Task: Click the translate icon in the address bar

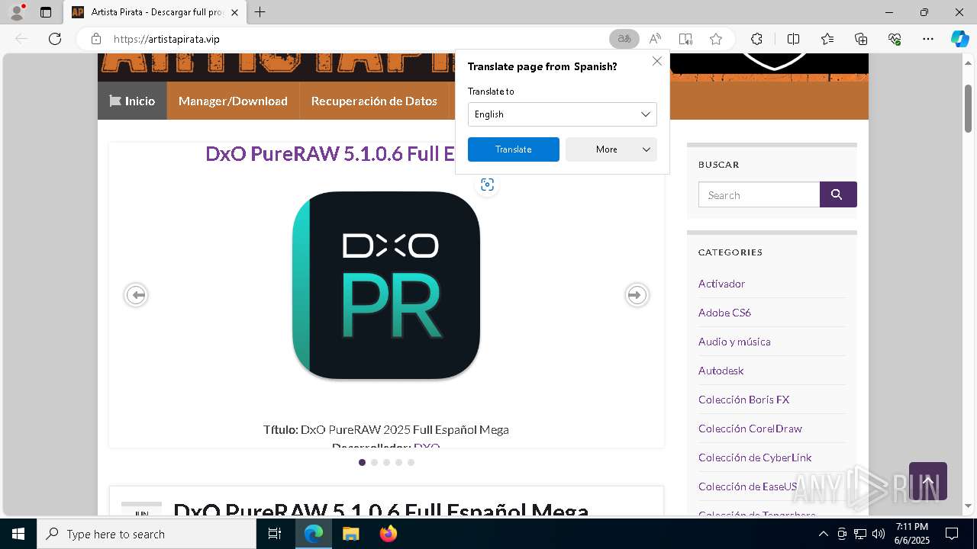Action: tap(624, 39)
